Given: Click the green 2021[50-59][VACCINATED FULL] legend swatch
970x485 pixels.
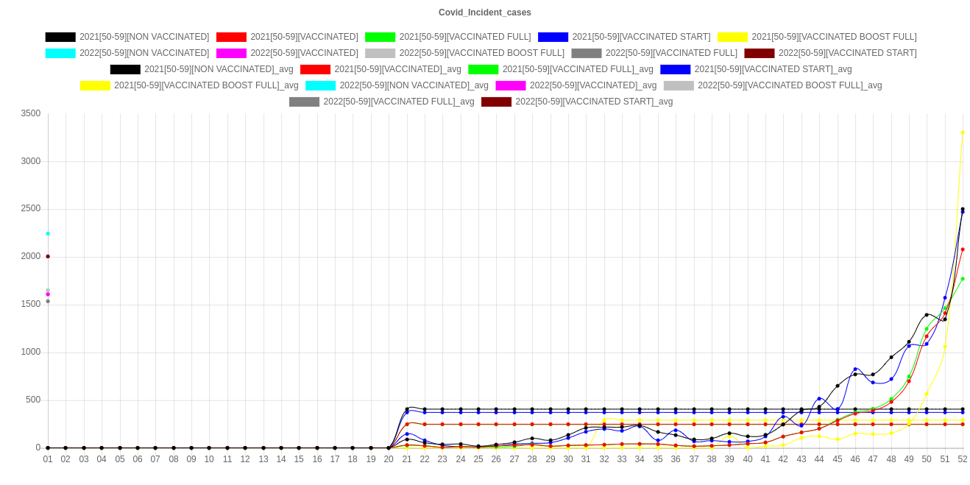Looking at the screenshot, I should tap(380, 37).
